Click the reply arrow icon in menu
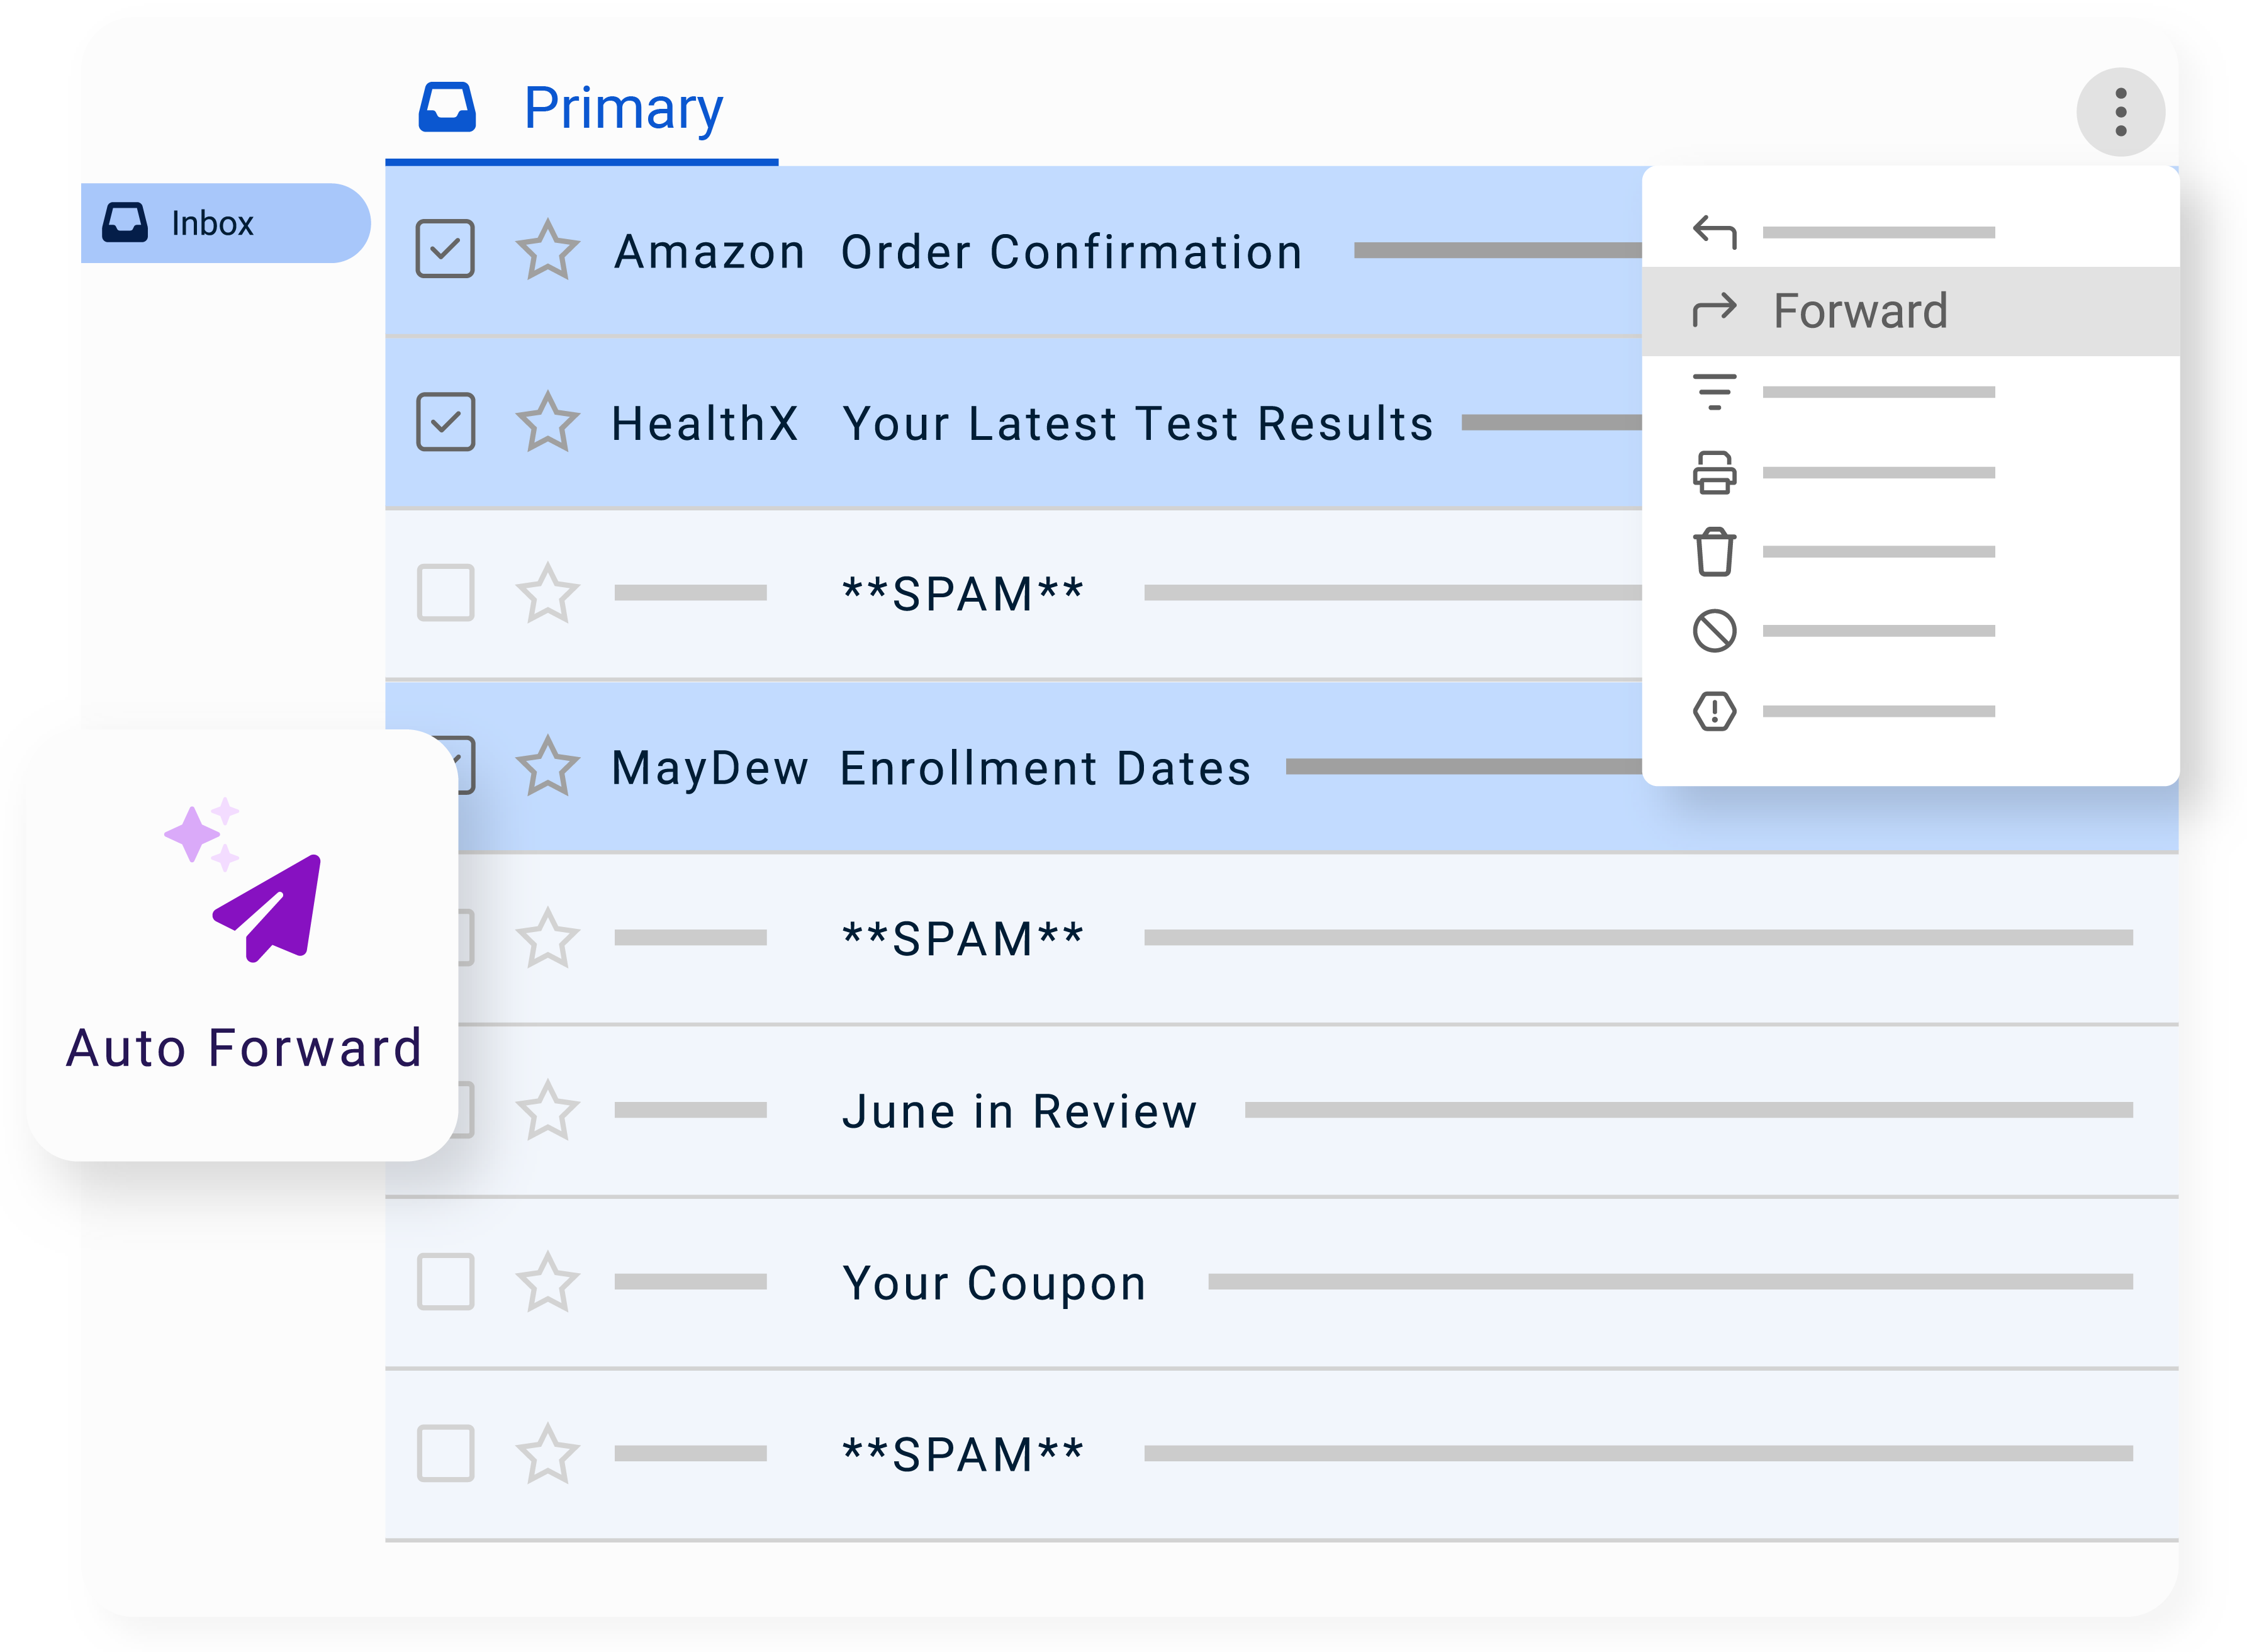The image size is (2247, 1652). pos(1714,232)
